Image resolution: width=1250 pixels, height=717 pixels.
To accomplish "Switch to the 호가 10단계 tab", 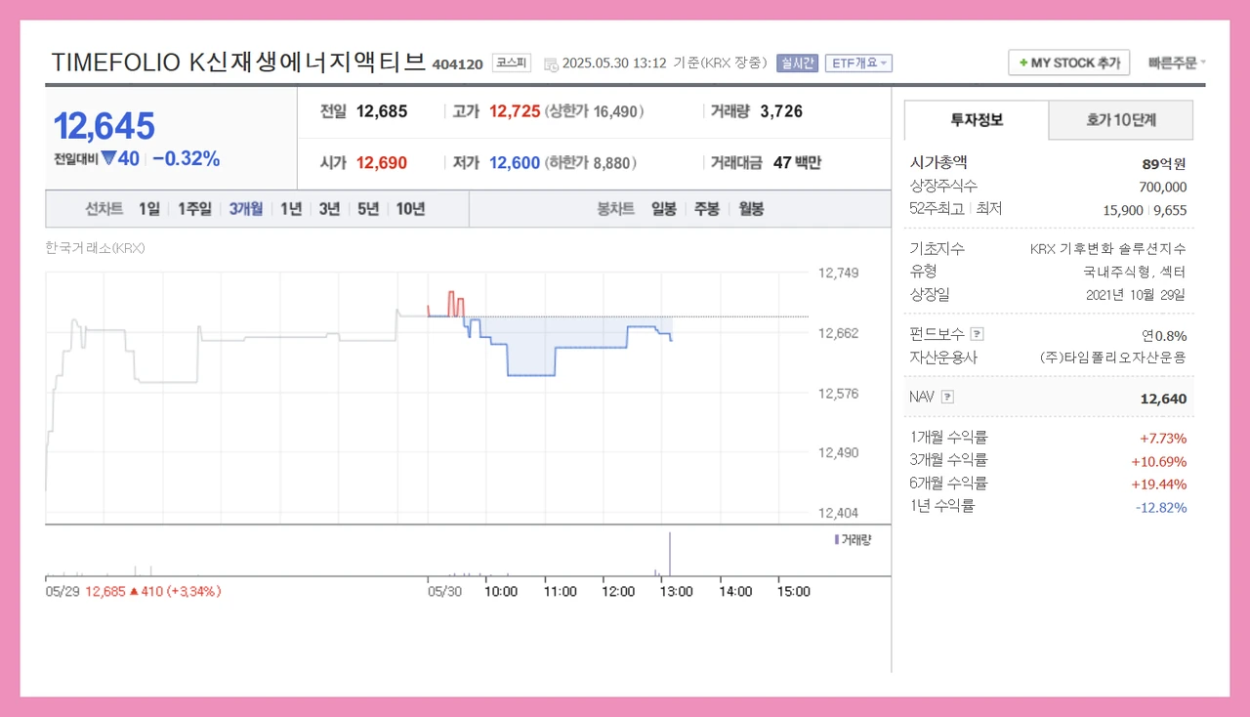I will tap(1120, 119).
